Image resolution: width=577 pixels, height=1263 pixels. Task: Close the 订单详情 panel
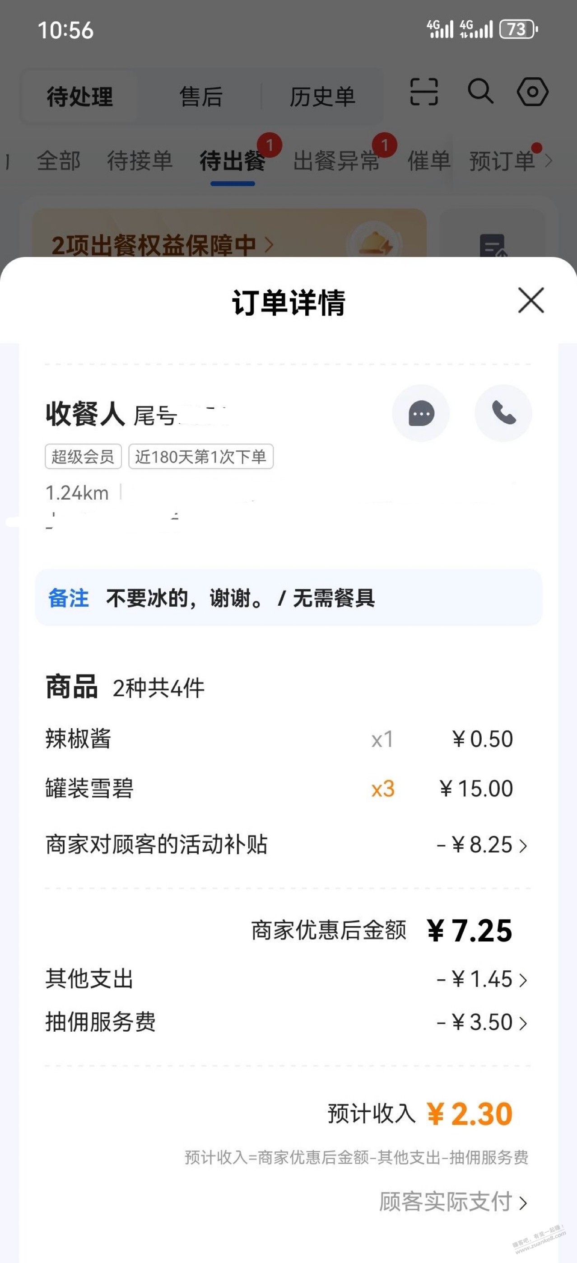tap(531, 300)
